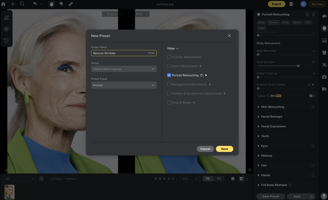Image resolution: width=328 pixels, height=200 pixels.
Task: Click the Save button in dialog
Action: [x=224, y=149]
